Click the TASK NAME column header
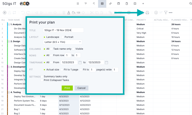The image size is (192, 115). click(14, 20)
